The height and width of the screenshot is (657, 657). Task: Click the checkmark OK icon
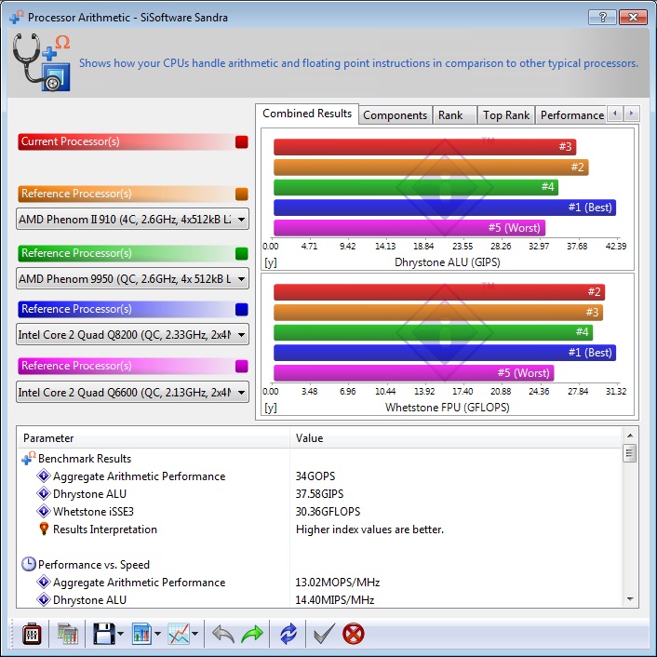pos(324,633)
